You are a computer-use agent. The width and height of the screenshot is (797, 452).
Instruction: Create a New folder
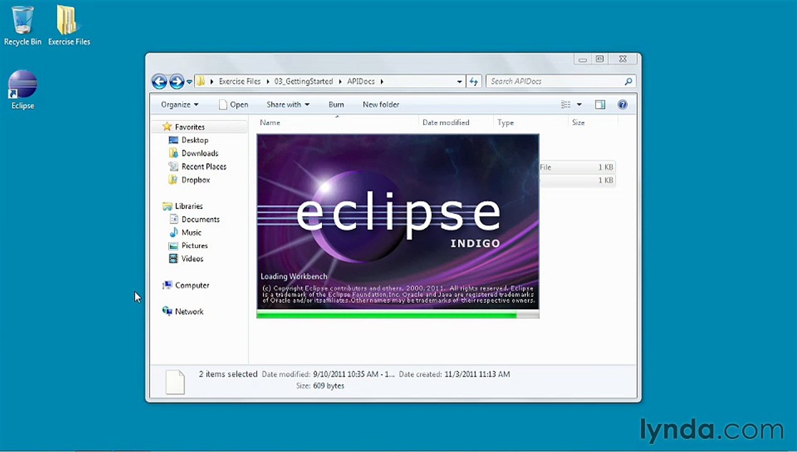[381, 105]
